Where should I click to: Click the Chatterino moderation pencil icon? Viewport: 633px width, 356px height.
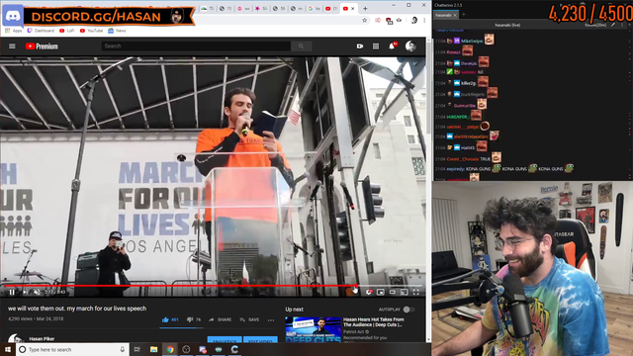pos(613,25)
